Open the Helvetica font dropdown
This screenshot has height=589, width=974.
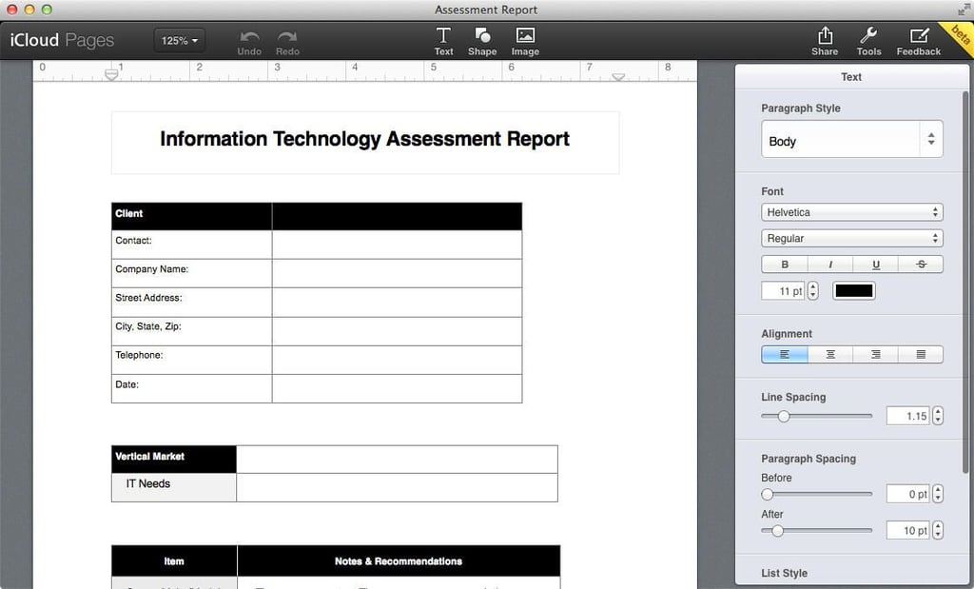click(x=851, y=212)
